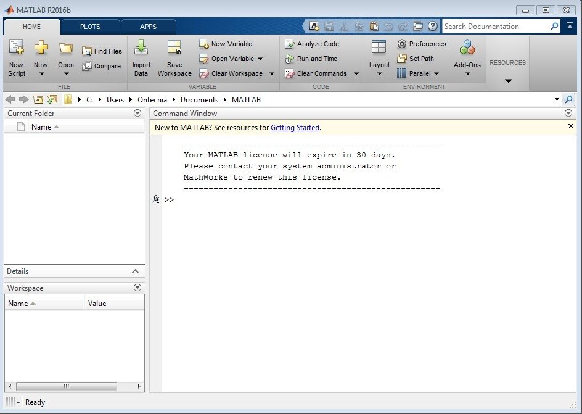The width and height of the screenshot is (582, 414).
Task: Click the Undo icon in quick access toolbar
Action: click(388, 26)
